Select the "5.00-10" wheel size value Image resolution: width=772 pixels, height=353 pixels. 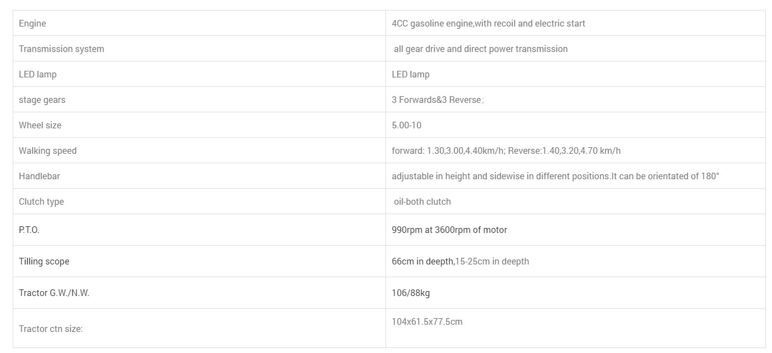406,125
